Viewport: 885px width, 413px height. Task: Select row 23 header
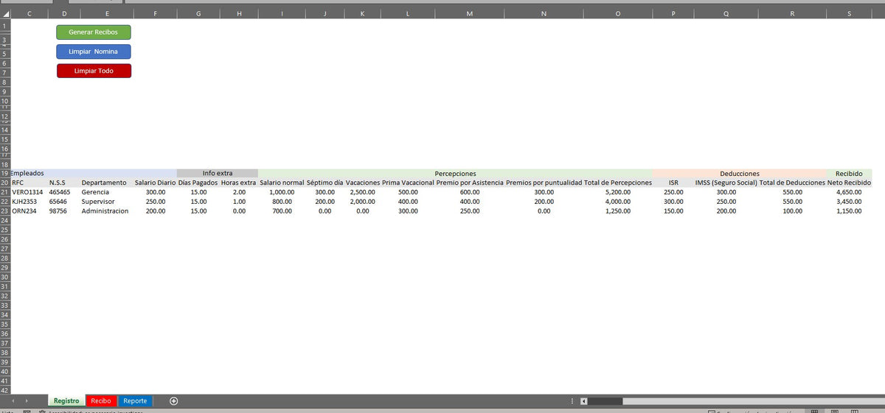4,211
